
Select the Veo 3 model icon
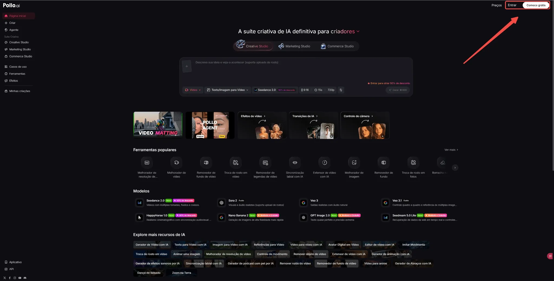click(304, 203)
